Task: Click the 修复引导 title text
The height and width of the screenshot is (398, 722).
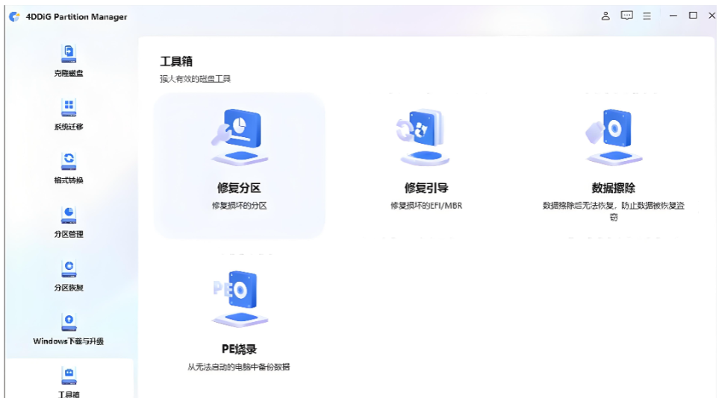Action: pyautogui.click(x=426, y=188)
